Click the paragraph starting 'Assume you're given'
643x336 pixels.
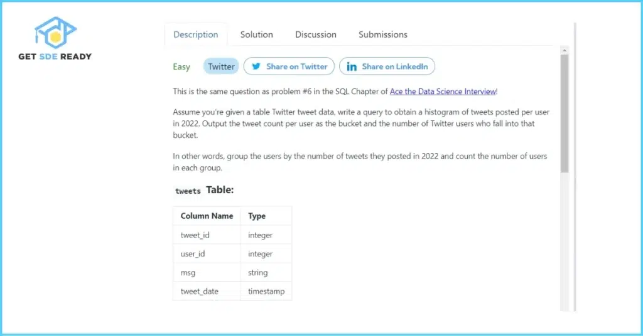click(361, 123)
